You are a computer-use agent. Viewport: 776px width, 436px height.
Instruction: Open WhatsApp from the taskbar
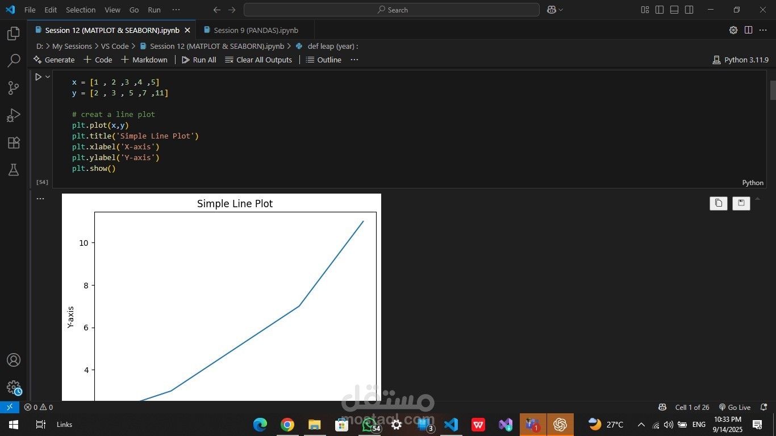pos(370,425)
